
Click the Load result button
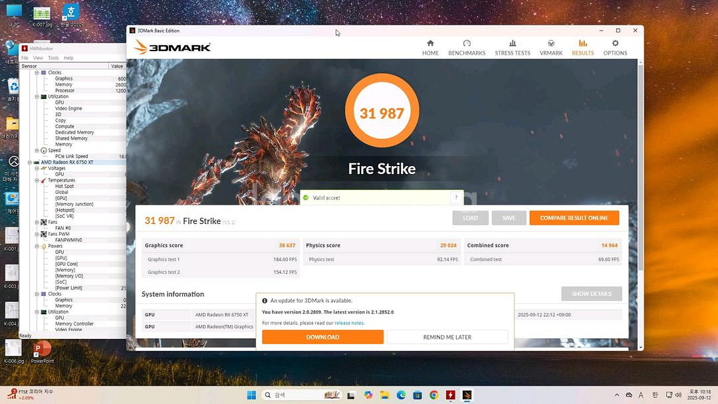pyautogui.click(x=470, y=218)
